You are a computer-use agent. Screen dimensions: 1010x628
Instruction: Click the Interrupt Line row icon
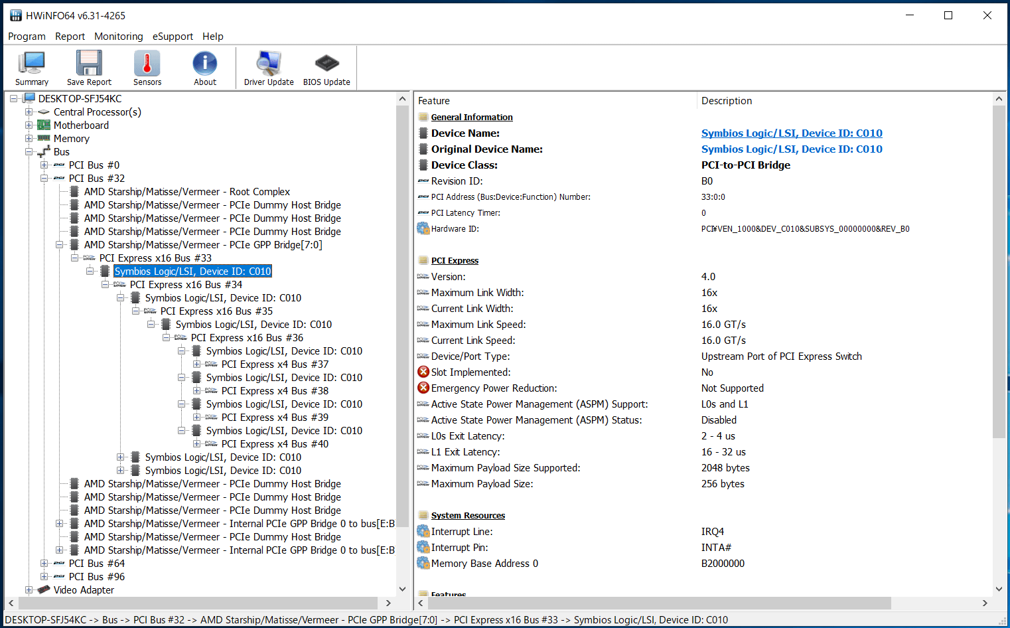423,531
